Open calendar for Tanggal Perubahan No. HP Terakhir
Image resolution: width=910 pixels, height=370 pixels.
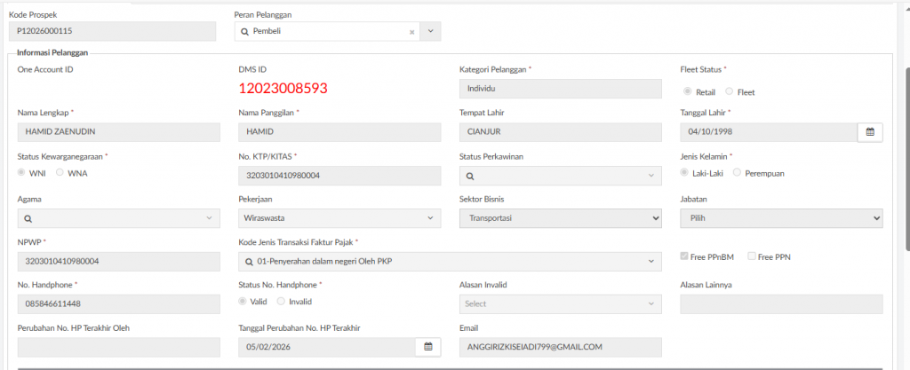click(x=427, y=346)
